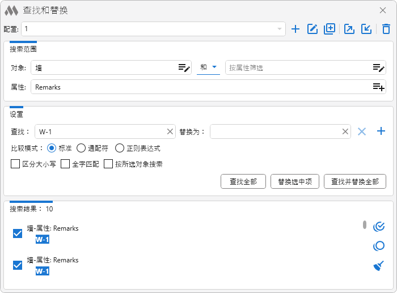Click the broom icon to clear results
This screenshot has height=293, width=397.
coord(379,266)
